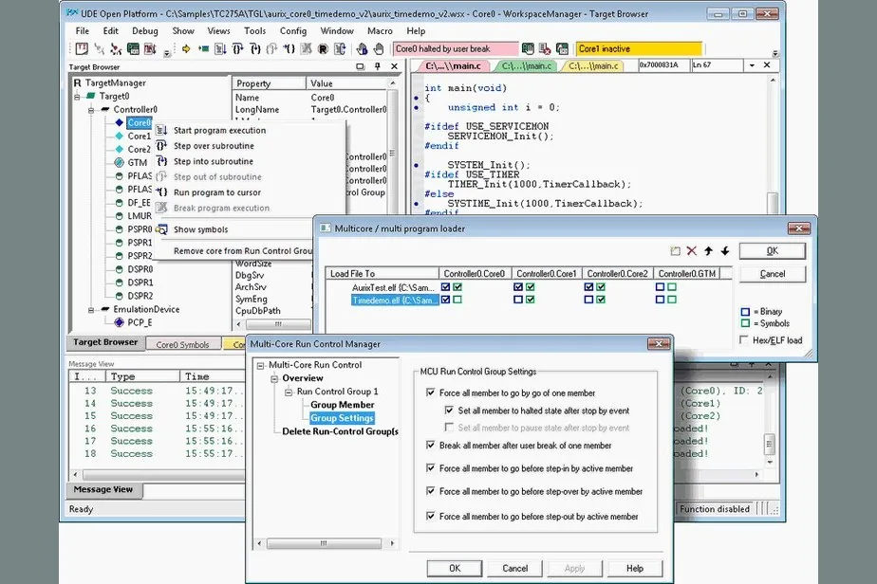Toggle Force all member to go by go
The height and width of the screenshot is (584, 877).
(x=431, y=392)
